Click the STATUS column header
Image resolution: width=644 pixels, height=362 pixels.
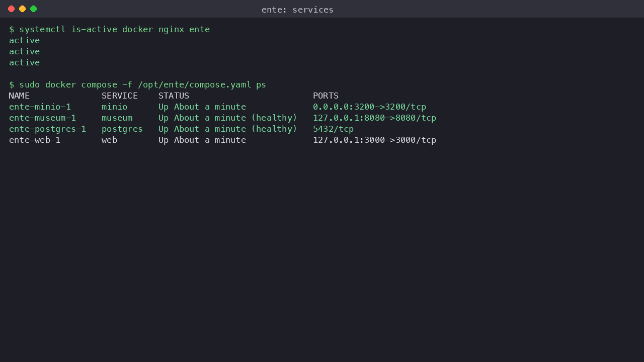tap(174, 96)
